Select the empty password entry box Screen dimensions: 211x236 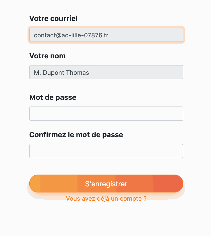[x=106, y=113]
